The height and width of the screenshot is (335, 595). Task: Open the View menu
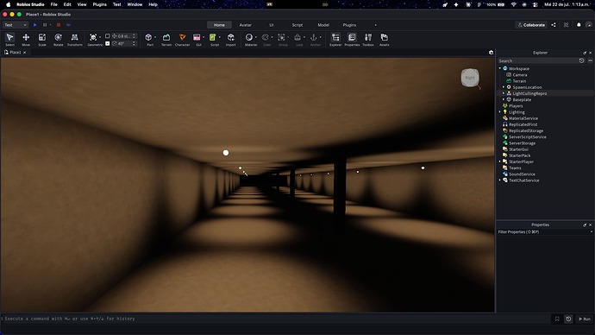[x=82, y=4]
